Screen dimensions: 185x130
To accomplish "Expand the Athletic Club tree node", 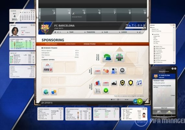I will click(154, 46).
